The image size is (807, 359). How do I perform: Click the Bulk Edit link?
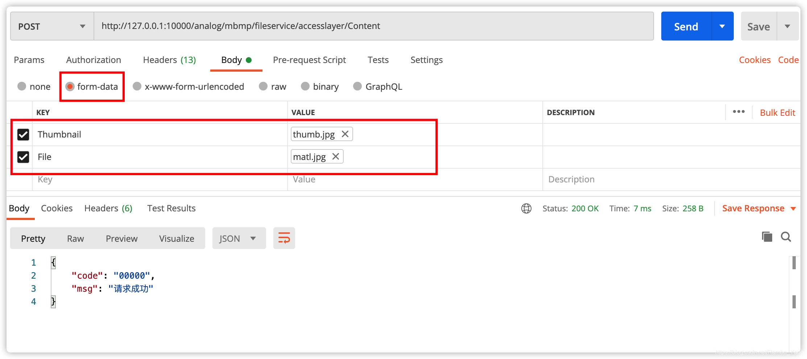click(777, 113)
